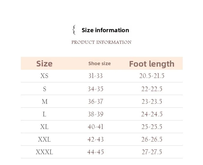This screenshot has height=165, width=203.
Task: Select the XXXL size row label
Action: tap(44, 152)
